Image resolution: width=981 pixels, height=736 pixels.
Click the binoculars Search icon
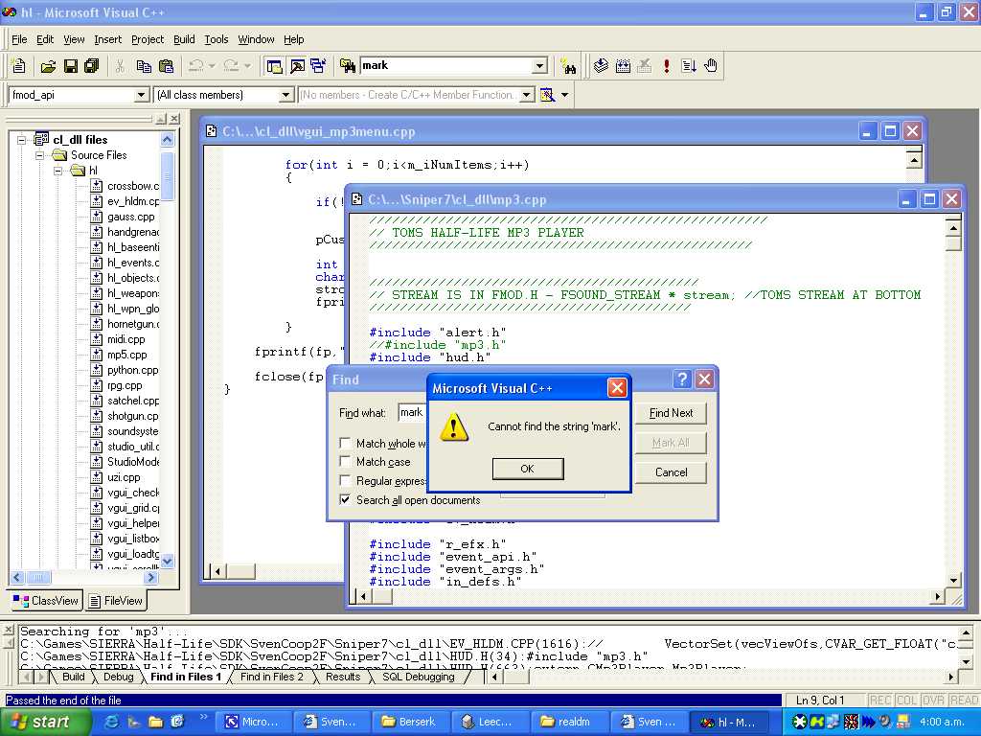coord(569,66)
